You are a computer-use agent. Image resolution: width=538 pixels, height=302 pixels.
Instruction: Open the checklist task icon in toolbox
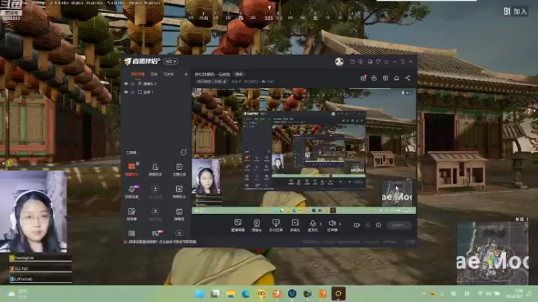(x=179, y=169)
